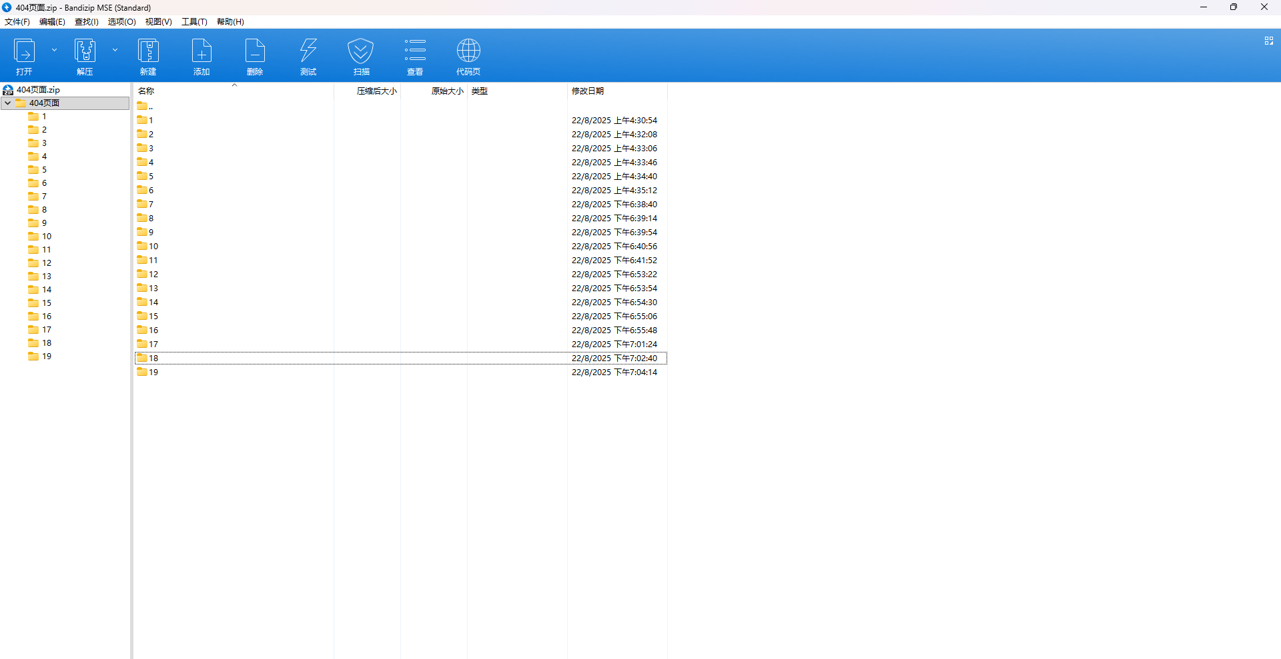Select folder 5 in the left tree
This screenshot has width=1281, height=659.
coord(44,170)
